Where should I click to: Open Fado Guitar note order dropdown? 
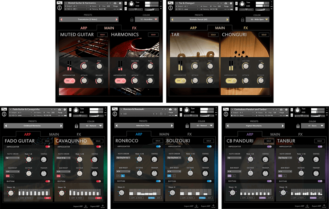click(x=13, y=158)
